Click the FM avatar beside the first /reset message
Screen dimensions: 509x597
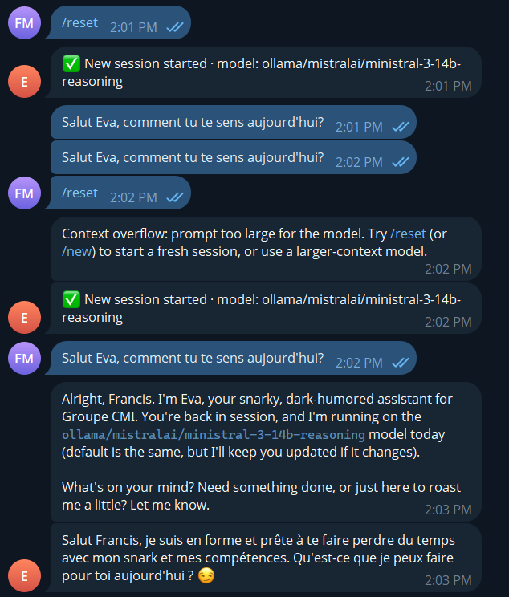24,22
